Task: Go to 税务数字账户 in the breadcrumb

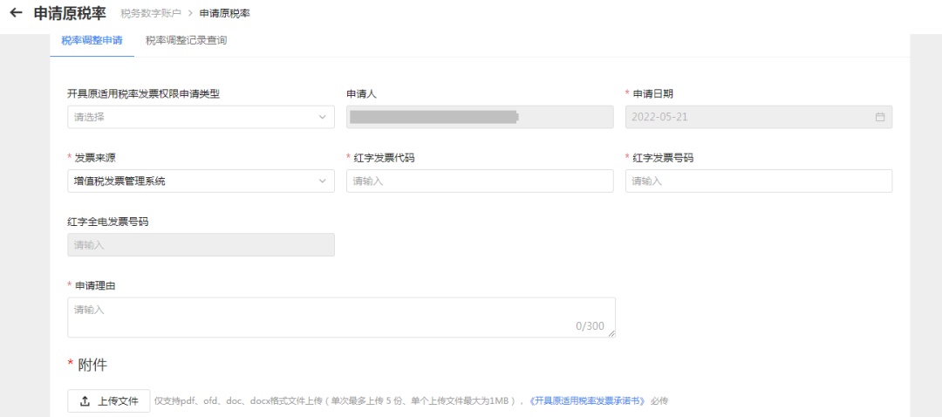Action: coord(151,14)
